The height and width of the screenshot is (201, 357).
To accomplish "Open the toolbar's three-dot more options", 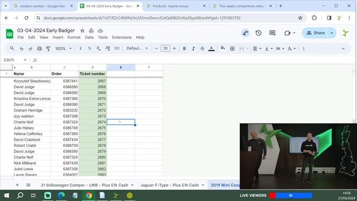I will [303, 49].
